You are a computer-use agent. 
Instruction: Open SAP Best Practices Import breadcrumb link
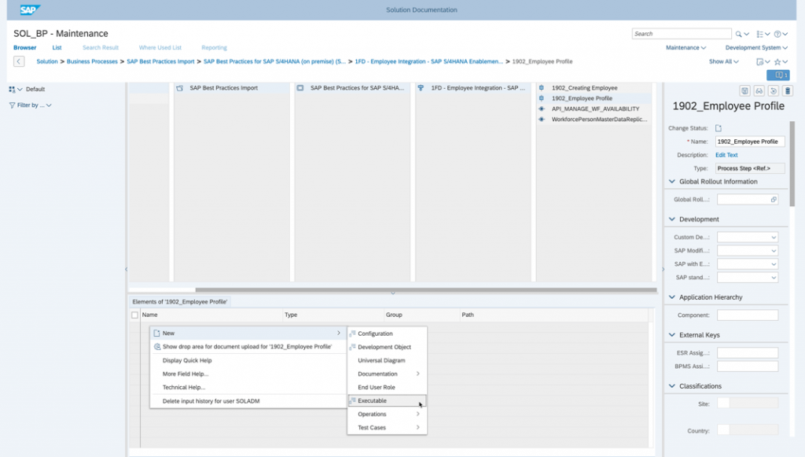(x=160, y=61)
